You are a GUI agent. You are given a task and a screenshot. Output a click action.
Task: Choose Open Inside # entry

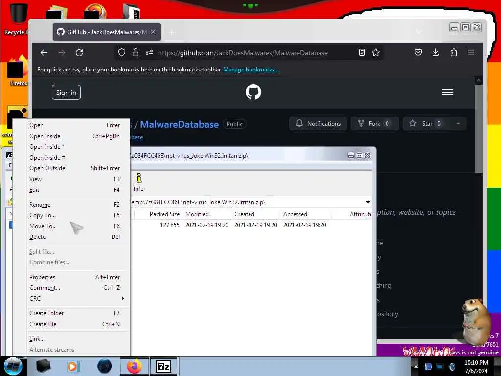(x=74, y=158)
